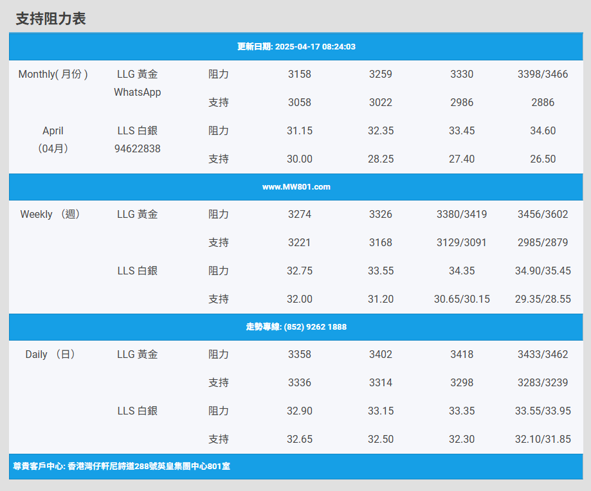591x491 pixels.
Task: Click monthly gold resistance 3398/3466
Action: (x=543, y=74)
